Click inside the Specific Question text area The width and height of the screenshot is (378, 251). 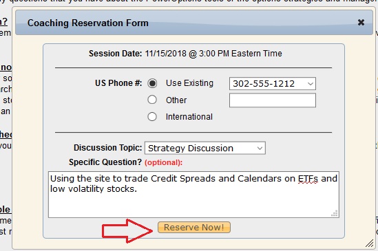(193, 195)
